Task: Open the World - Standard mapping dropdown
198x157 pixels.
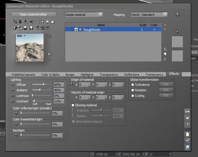Action: pyautogui.click(x=149, y=15)
